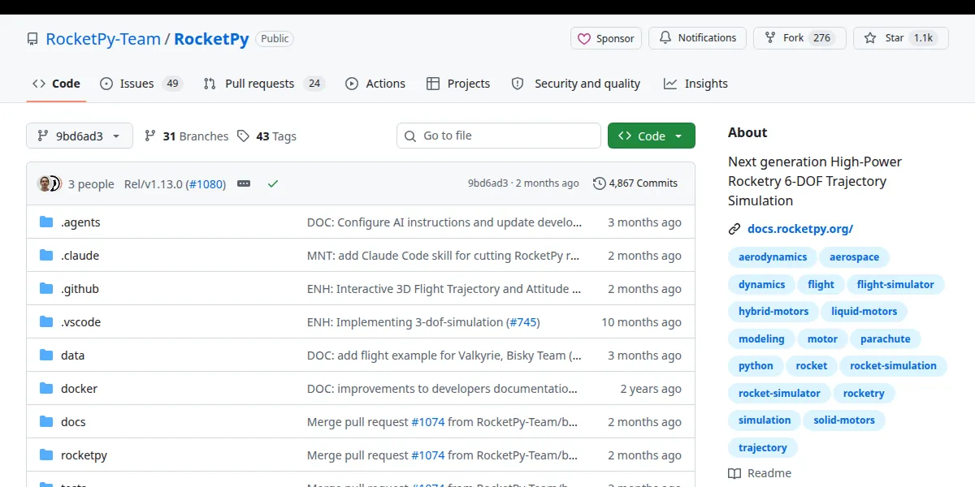Select the hybrid-motors topic tag

(773, 312)
